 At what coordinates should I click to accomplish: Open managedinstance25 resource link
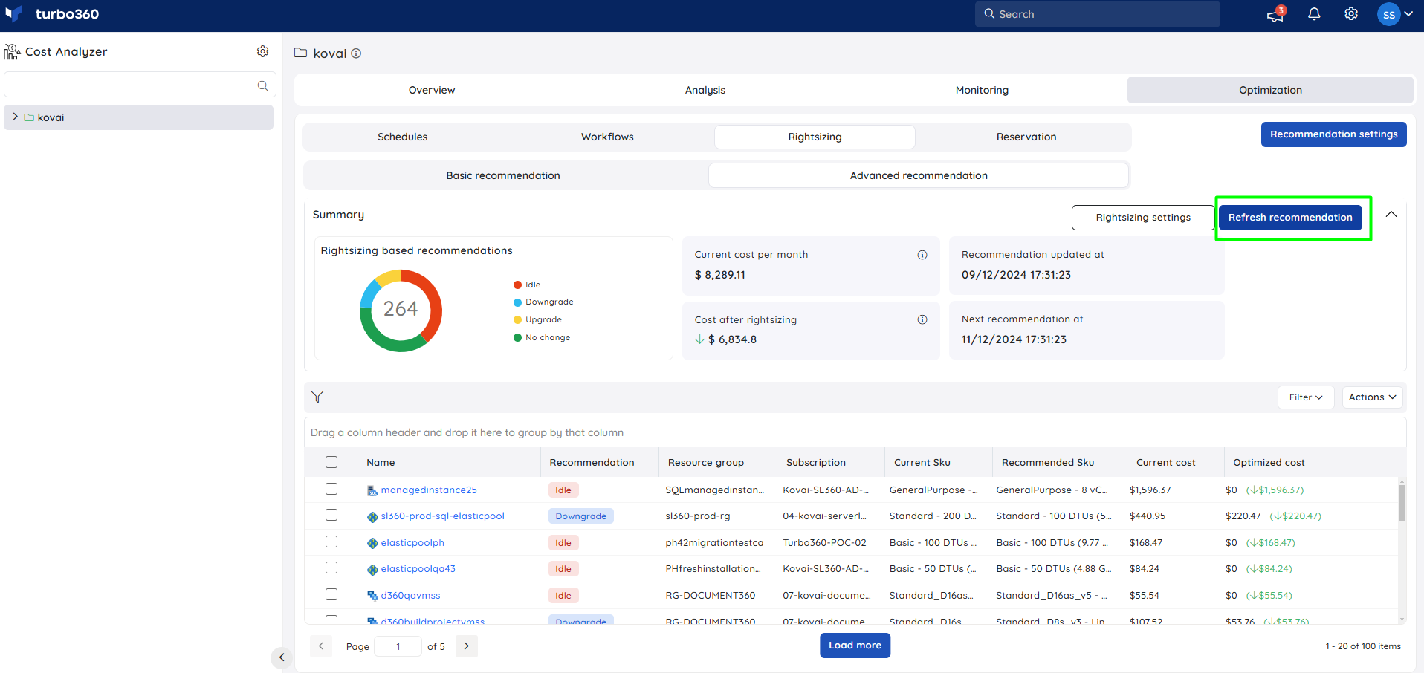(x=429, y=490)
